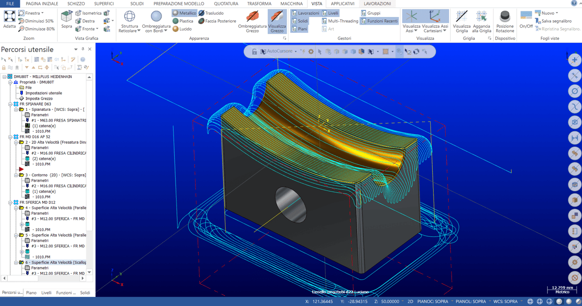Toggle Faccia Posteriore display
Viewport: 582px width, 306px height.
tap(217, 21)
